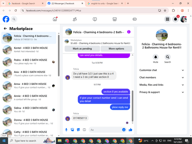
Task: Open the Friends icon in top navigation
Action: (75, 19)
